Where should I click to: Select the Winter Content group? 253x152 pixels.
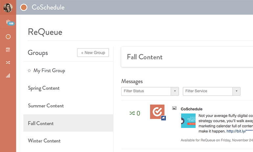coord(68,141)
